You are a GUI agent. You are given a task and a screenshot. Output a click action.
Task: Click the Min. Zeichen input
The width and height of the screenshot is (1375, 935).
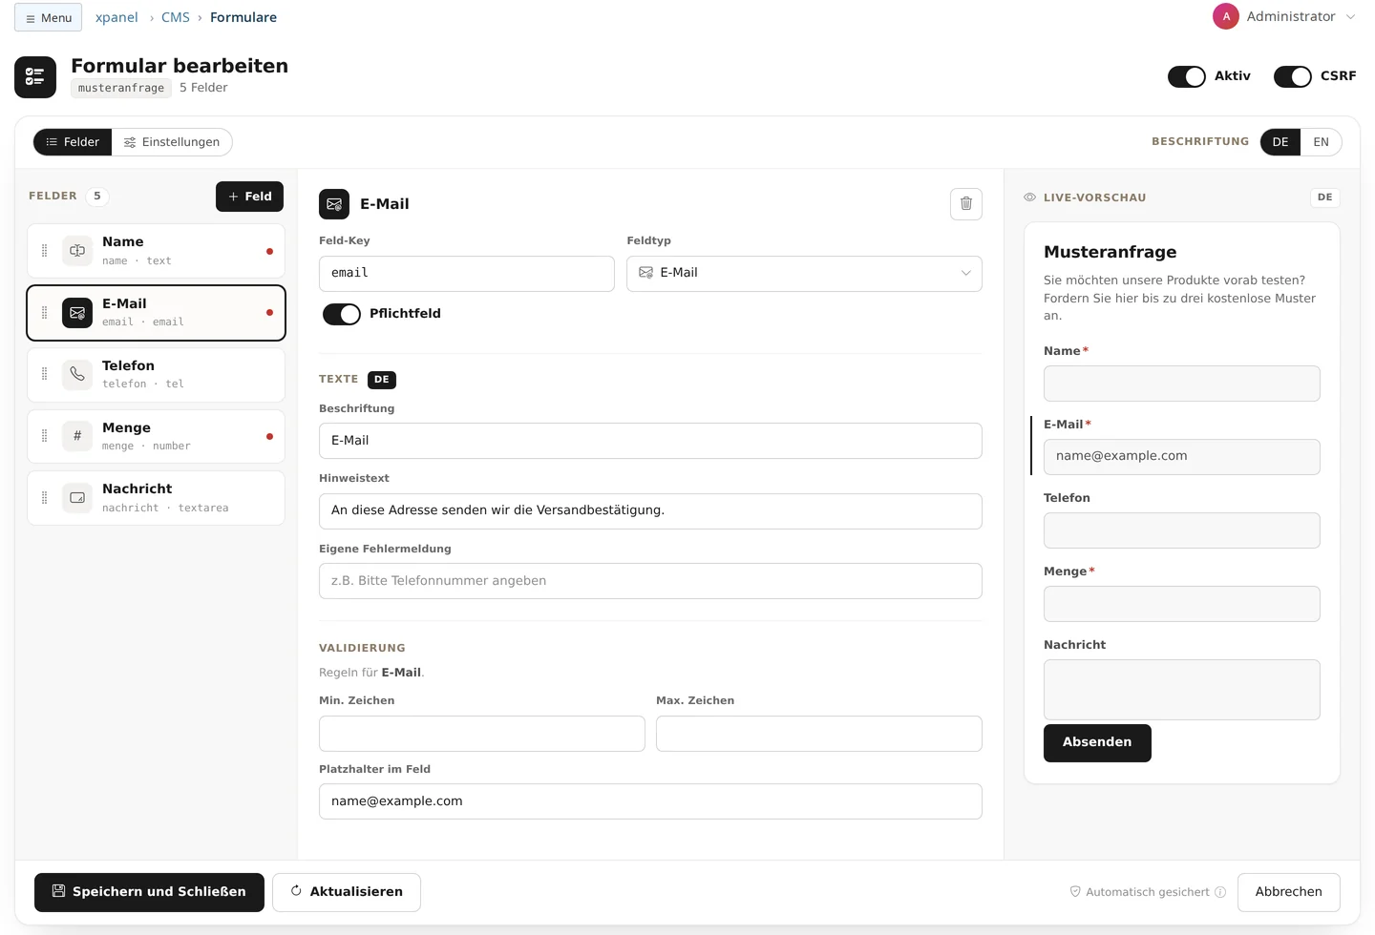point(482,734)
